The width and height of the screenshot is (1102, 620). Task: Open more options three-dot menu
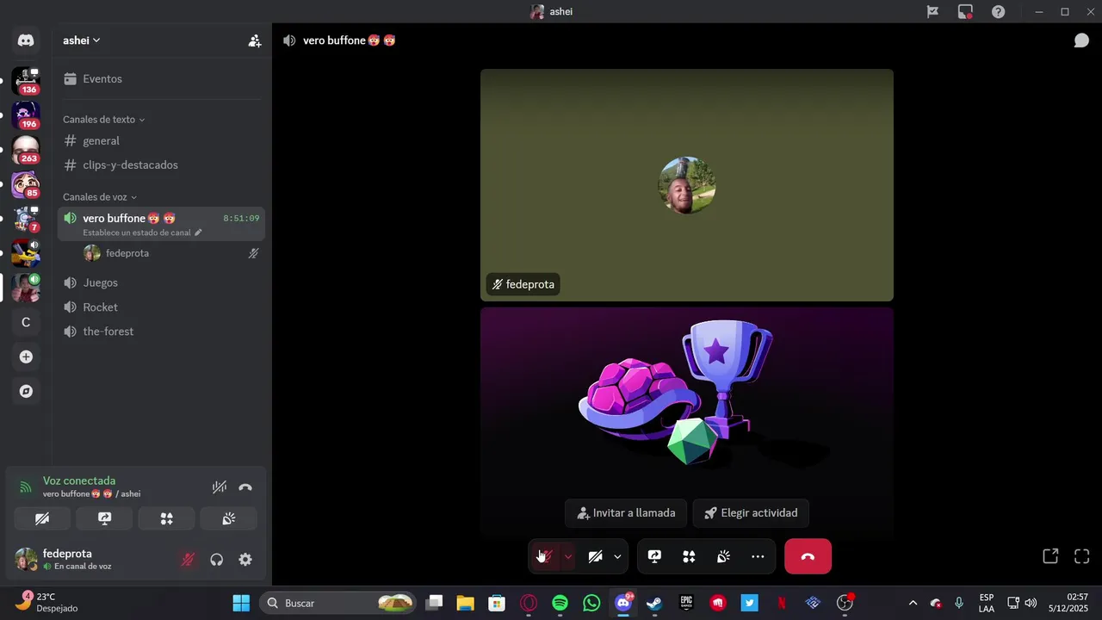[758, 556]
